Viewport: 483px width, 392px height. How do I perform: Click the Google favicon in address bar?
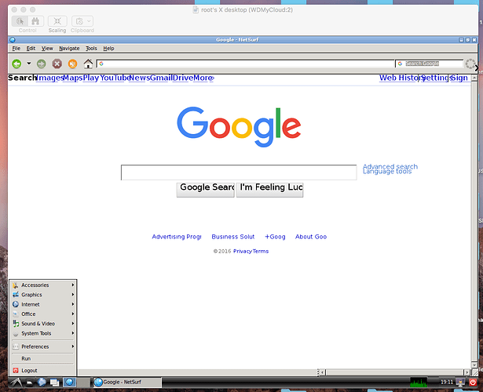101,64
